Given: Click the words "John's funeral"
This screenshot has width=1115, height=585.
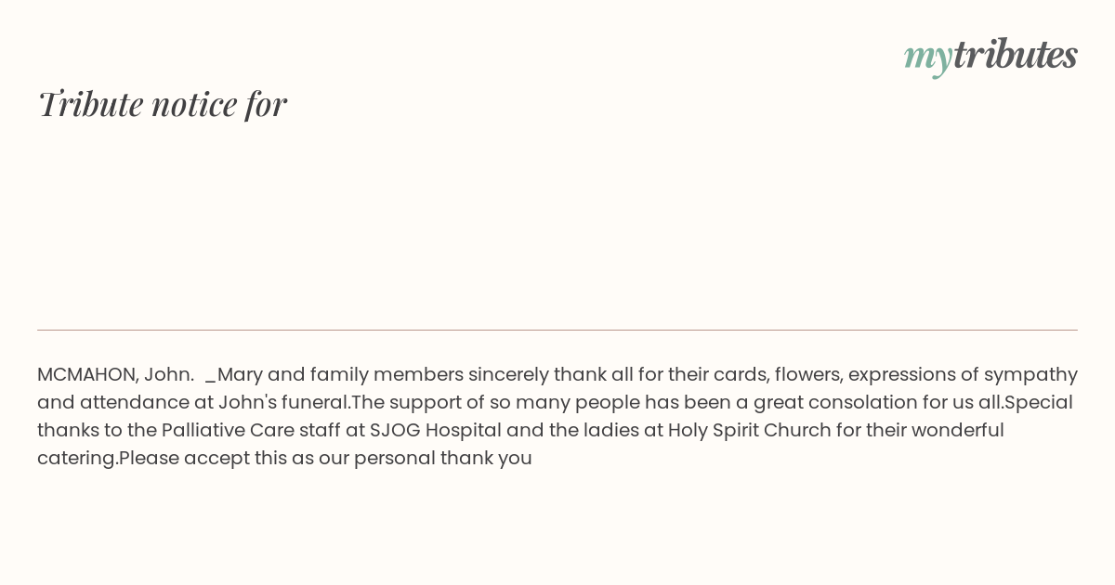Looking at the screenshot, I should pos(284,402).
